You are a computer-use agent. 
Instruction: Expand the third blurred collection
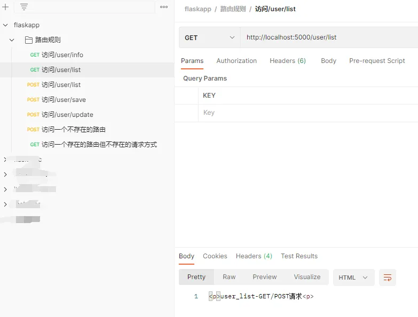coord(5,189)
